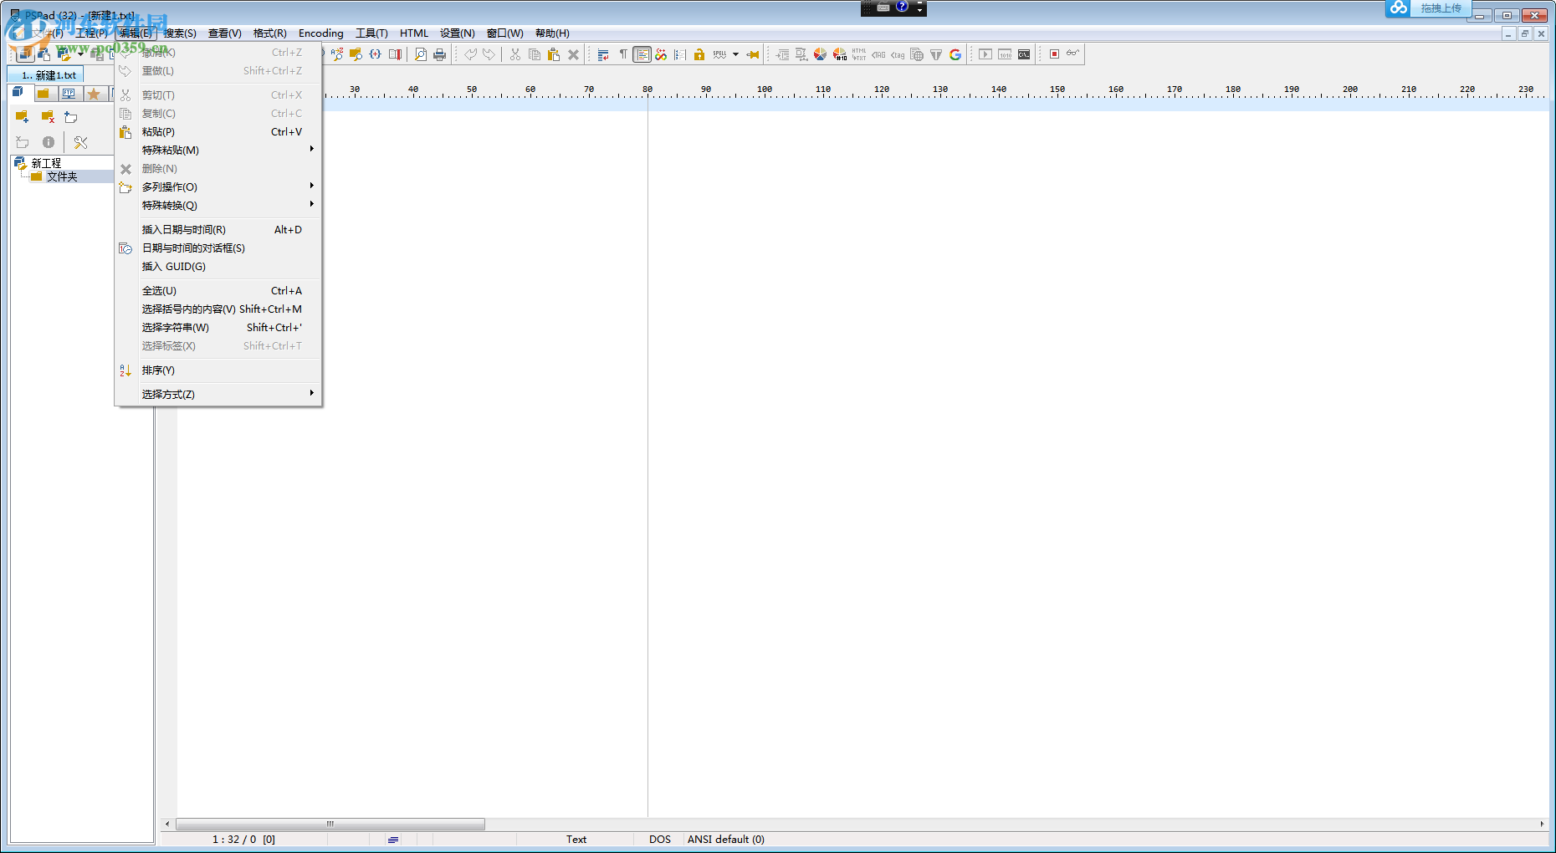Select the 文件夹 tree item
1556x853 pixels.
click(x=62, y=176)
